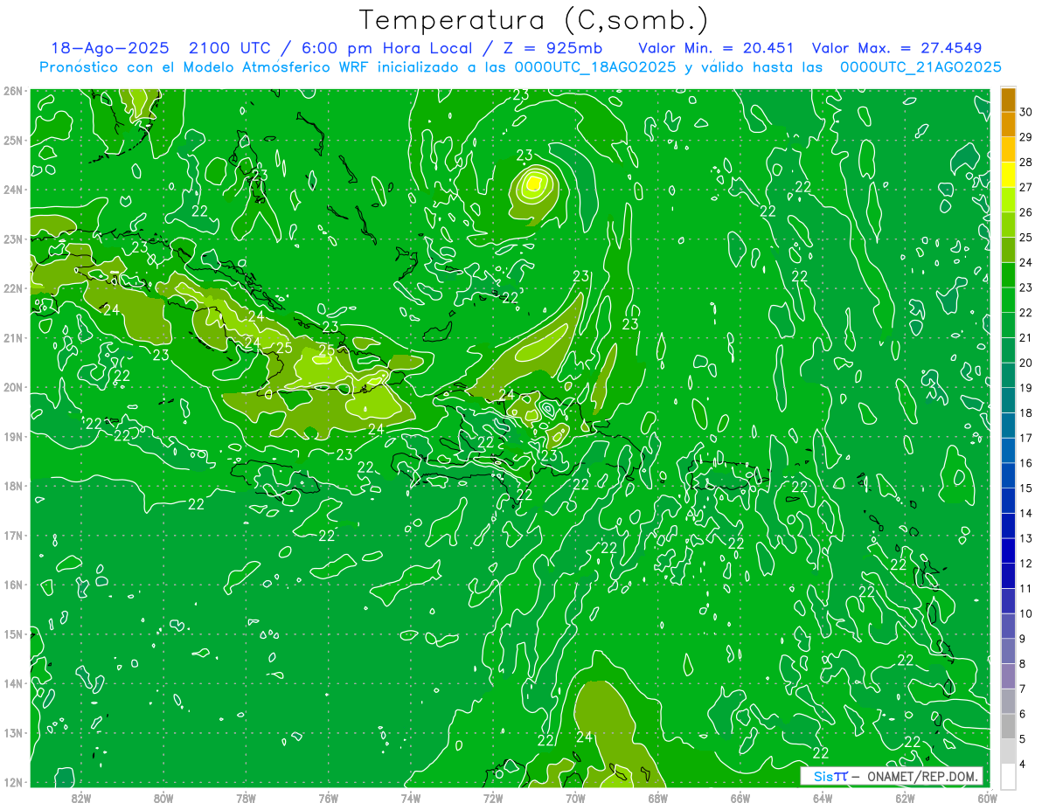Select the initialization stamp "0000UTC_18AGO2025"

click(x=596, y=67)
